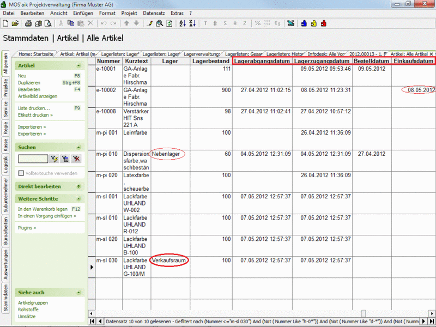This screenshot has height=327, width=436.
Task: Open the Exportieren submenu link
Action: point(32,134)
